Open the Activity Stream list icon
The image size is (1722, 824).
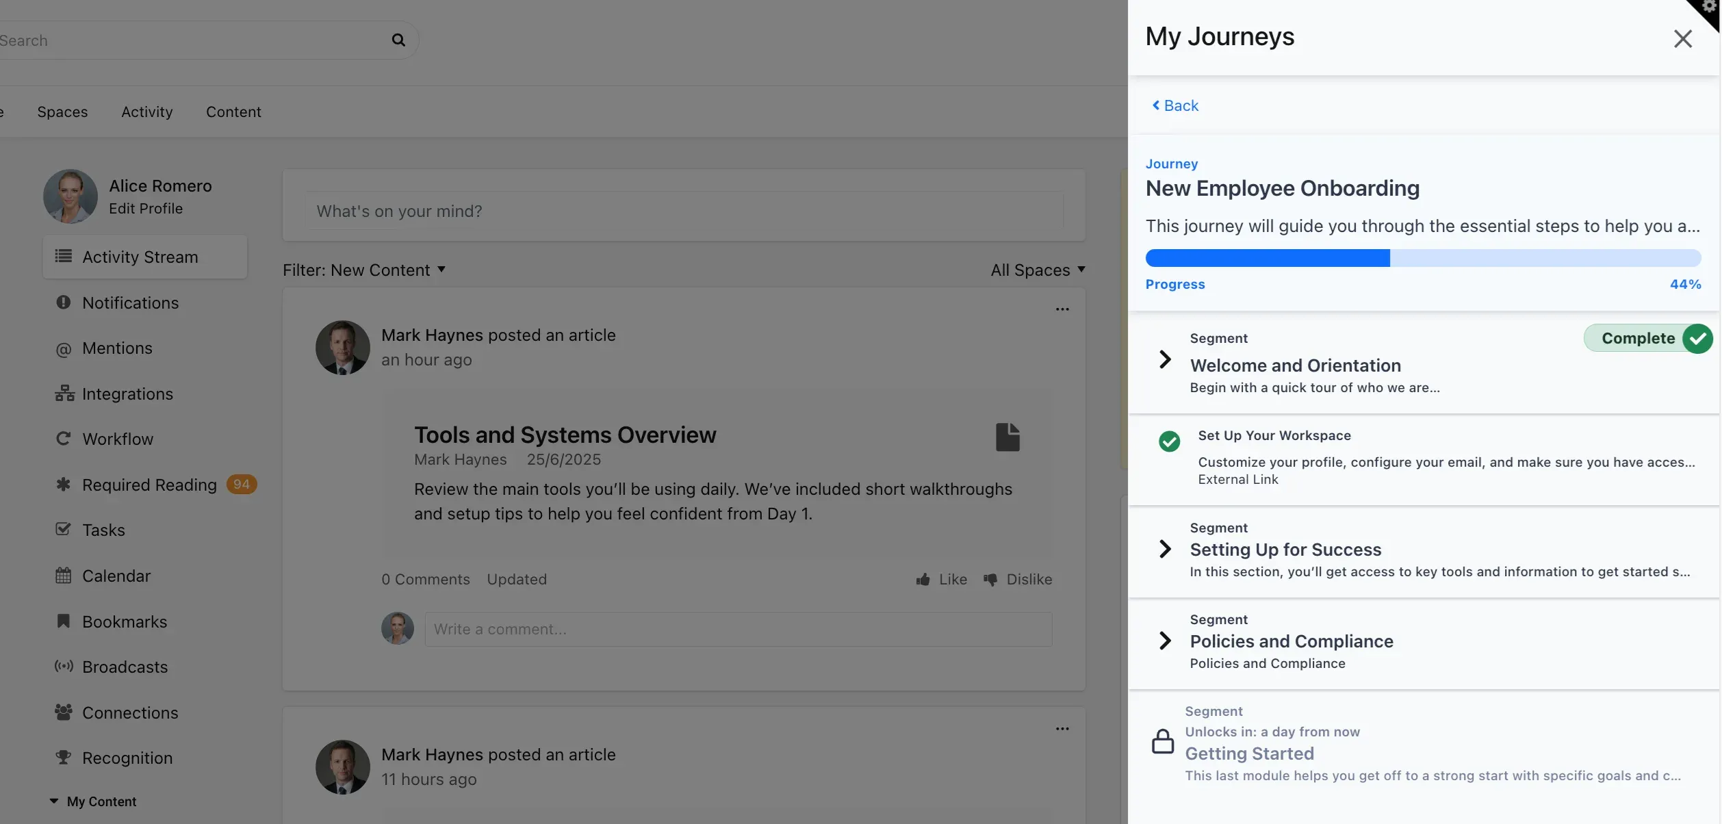(x=63, y=256)
